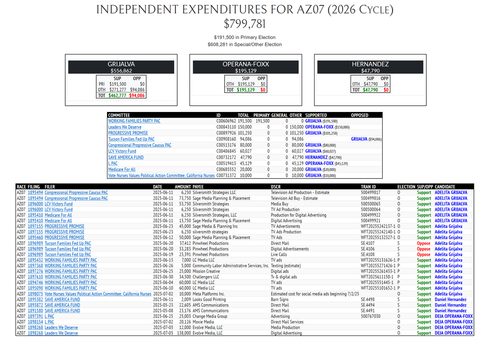Image resolution: width=492 pixels, height=340 pixels.
Task: Click candidate Daniel Hernandez in the Barn Signs row
Action: tap(451, 300)
